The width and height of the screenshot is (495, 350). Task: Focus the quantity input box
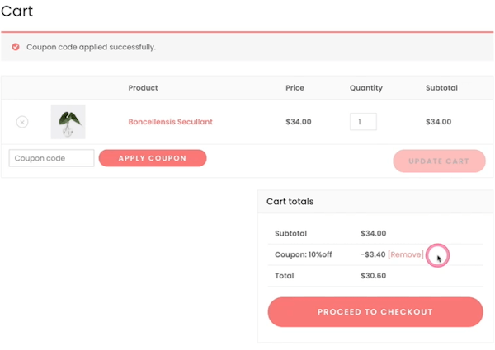pos(363,122)
